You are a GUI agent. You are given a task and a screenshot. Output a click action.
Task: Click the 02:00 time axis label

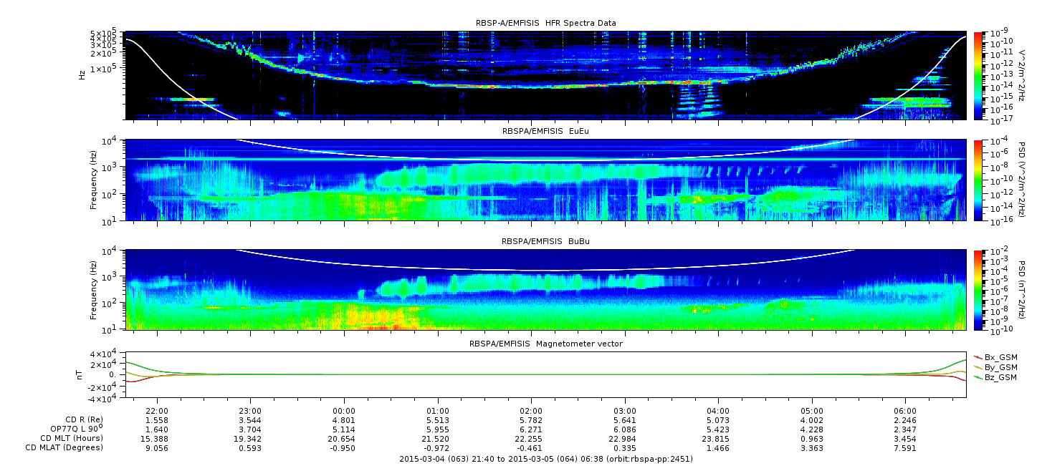(x=531, y=410)
